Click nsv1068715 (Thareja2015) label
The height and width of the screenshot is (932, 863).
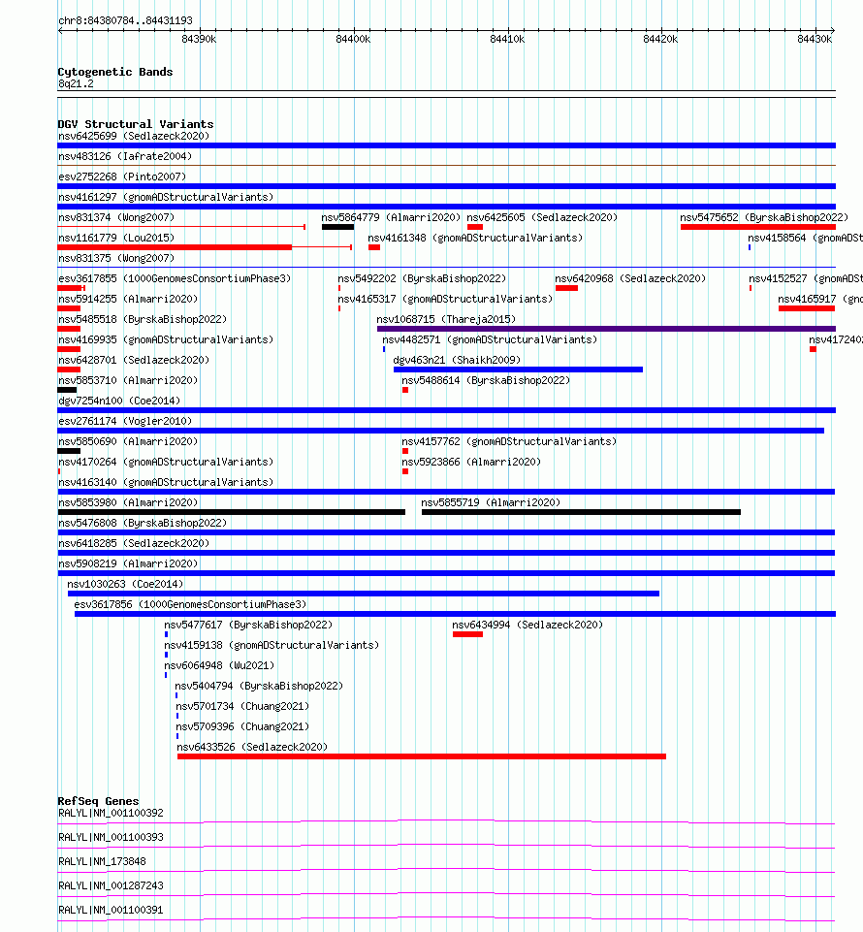(x=446, y=319)
